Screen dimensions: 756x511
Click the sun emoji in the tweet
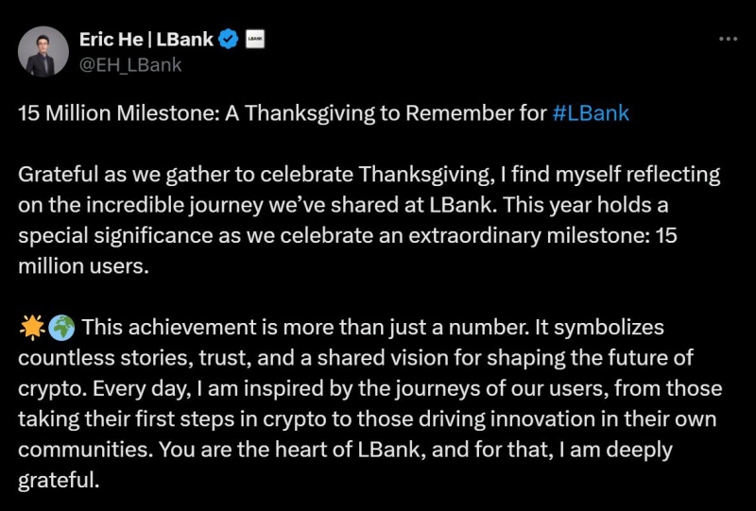tap(30, 328)
